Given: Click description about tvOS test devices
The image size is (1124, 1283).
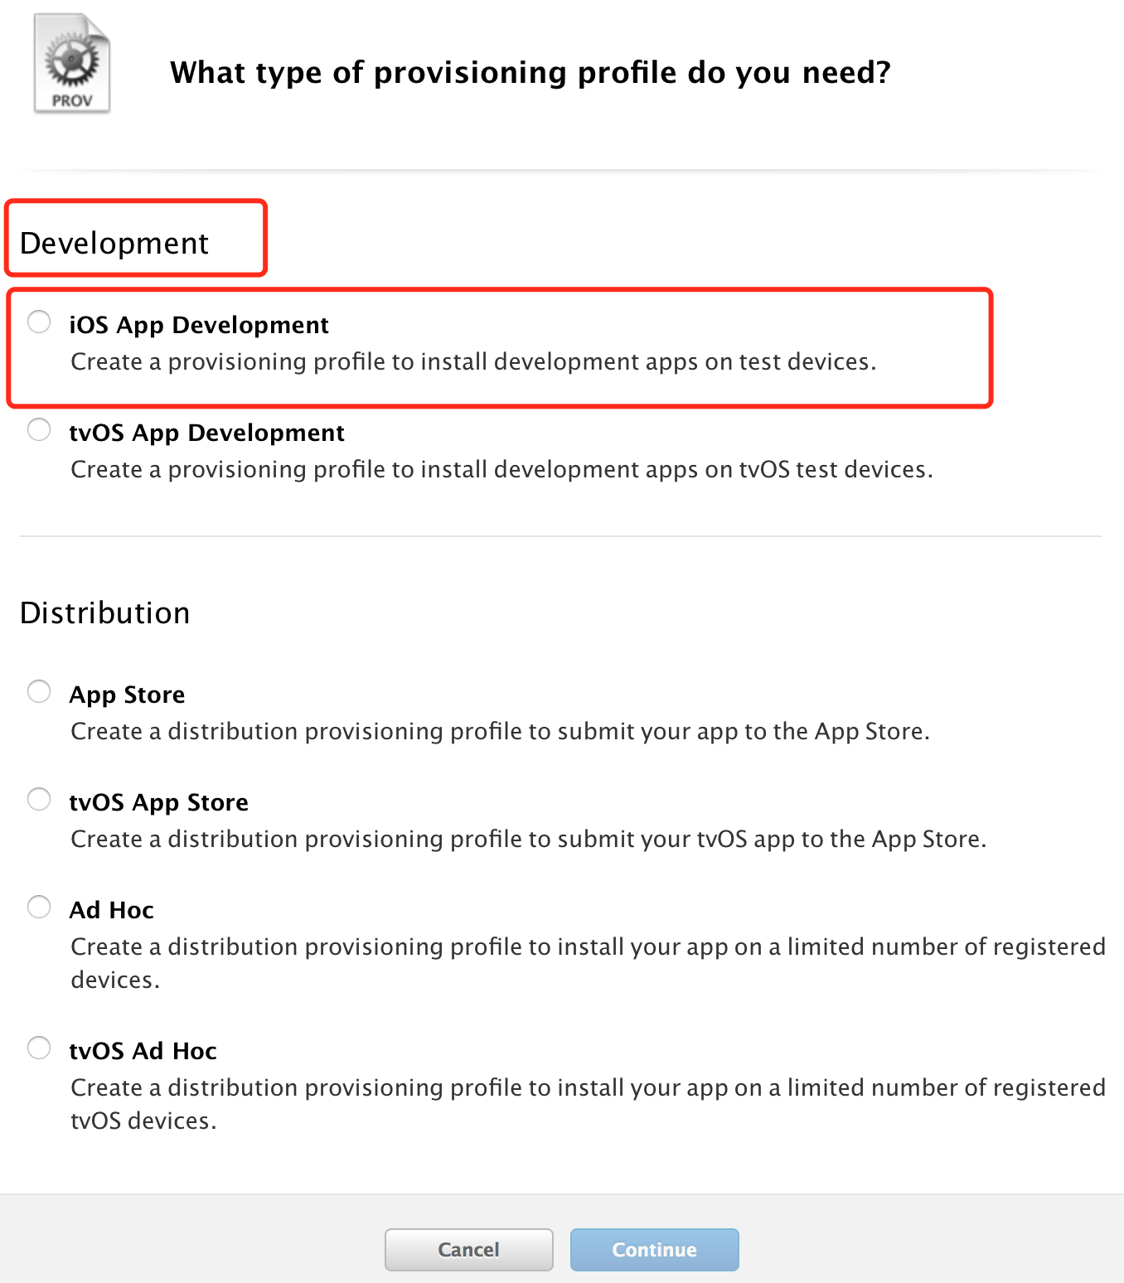Looking at the screenshot, I should (502, 470).
